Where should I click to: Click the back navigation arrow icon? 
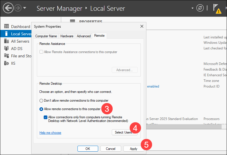click(8, 8)
